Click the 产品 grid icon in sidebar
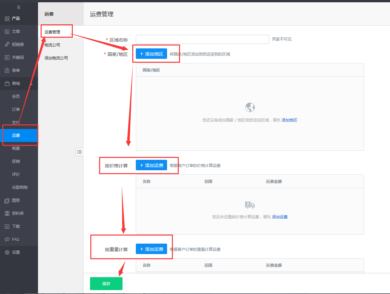 coord(7,19)
